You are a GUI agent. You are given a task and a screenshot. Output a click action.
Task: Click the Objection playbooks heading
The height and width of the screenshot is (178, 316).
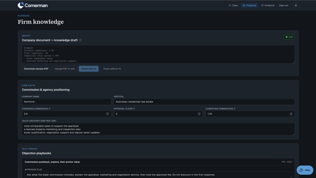tap(36, 153)
